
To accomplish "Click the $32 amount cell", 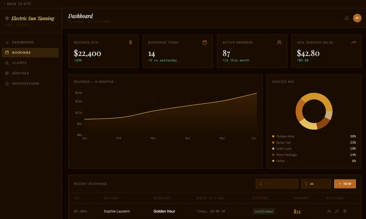I will coord(297,211).
